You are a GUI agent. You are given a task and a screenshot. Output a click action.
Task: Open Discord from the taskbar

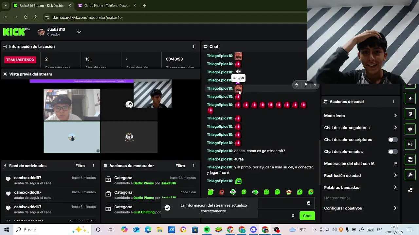[x=253, y=230]
